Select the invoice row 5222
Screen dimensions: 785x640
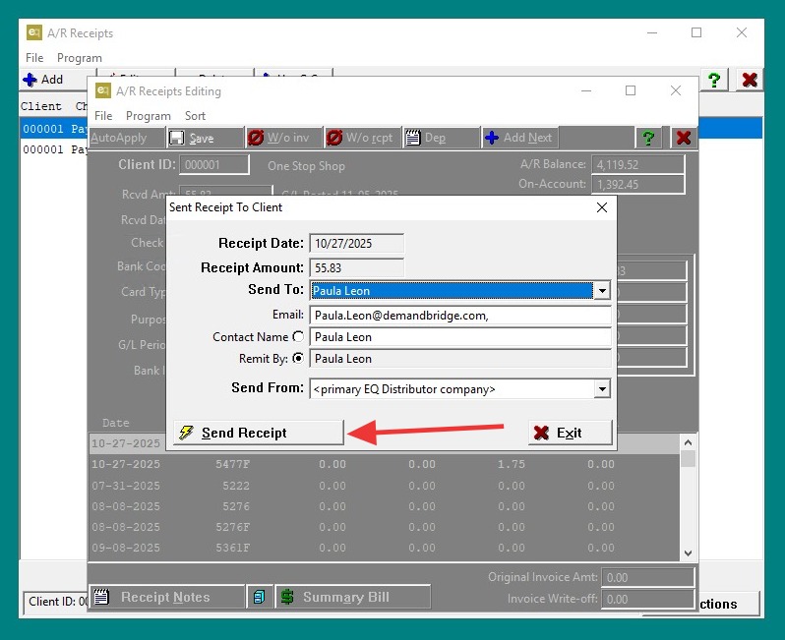click(x=385, y=486)
